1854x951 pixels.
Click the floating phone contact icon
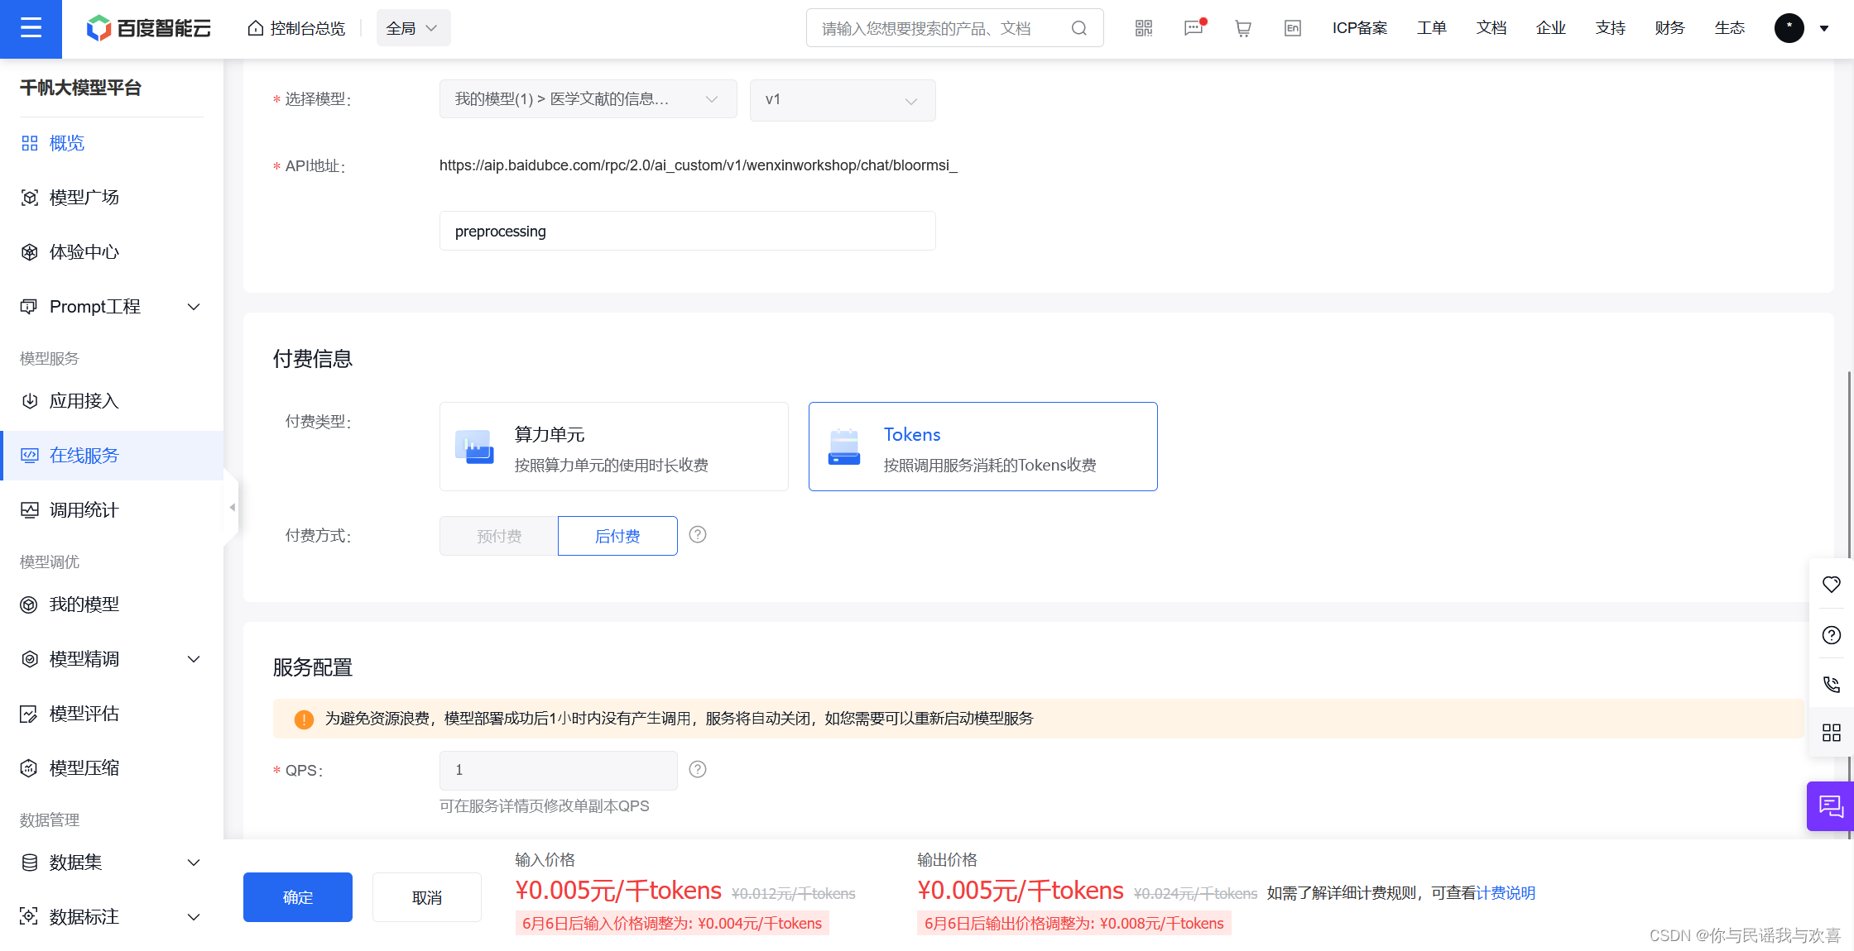click(1831, 684)
